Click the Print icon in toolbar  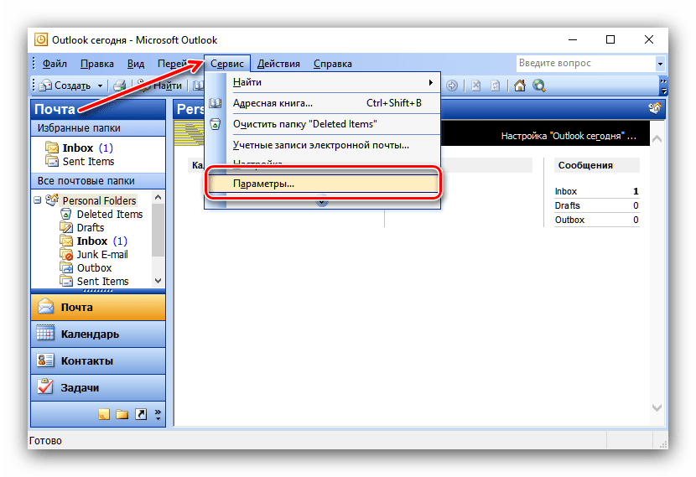coord(119,86)
